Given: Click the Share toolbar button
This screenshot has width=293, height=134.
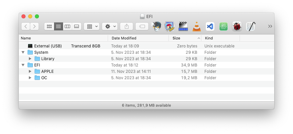Looking at the screenshot, I should (x=127, y=26).
